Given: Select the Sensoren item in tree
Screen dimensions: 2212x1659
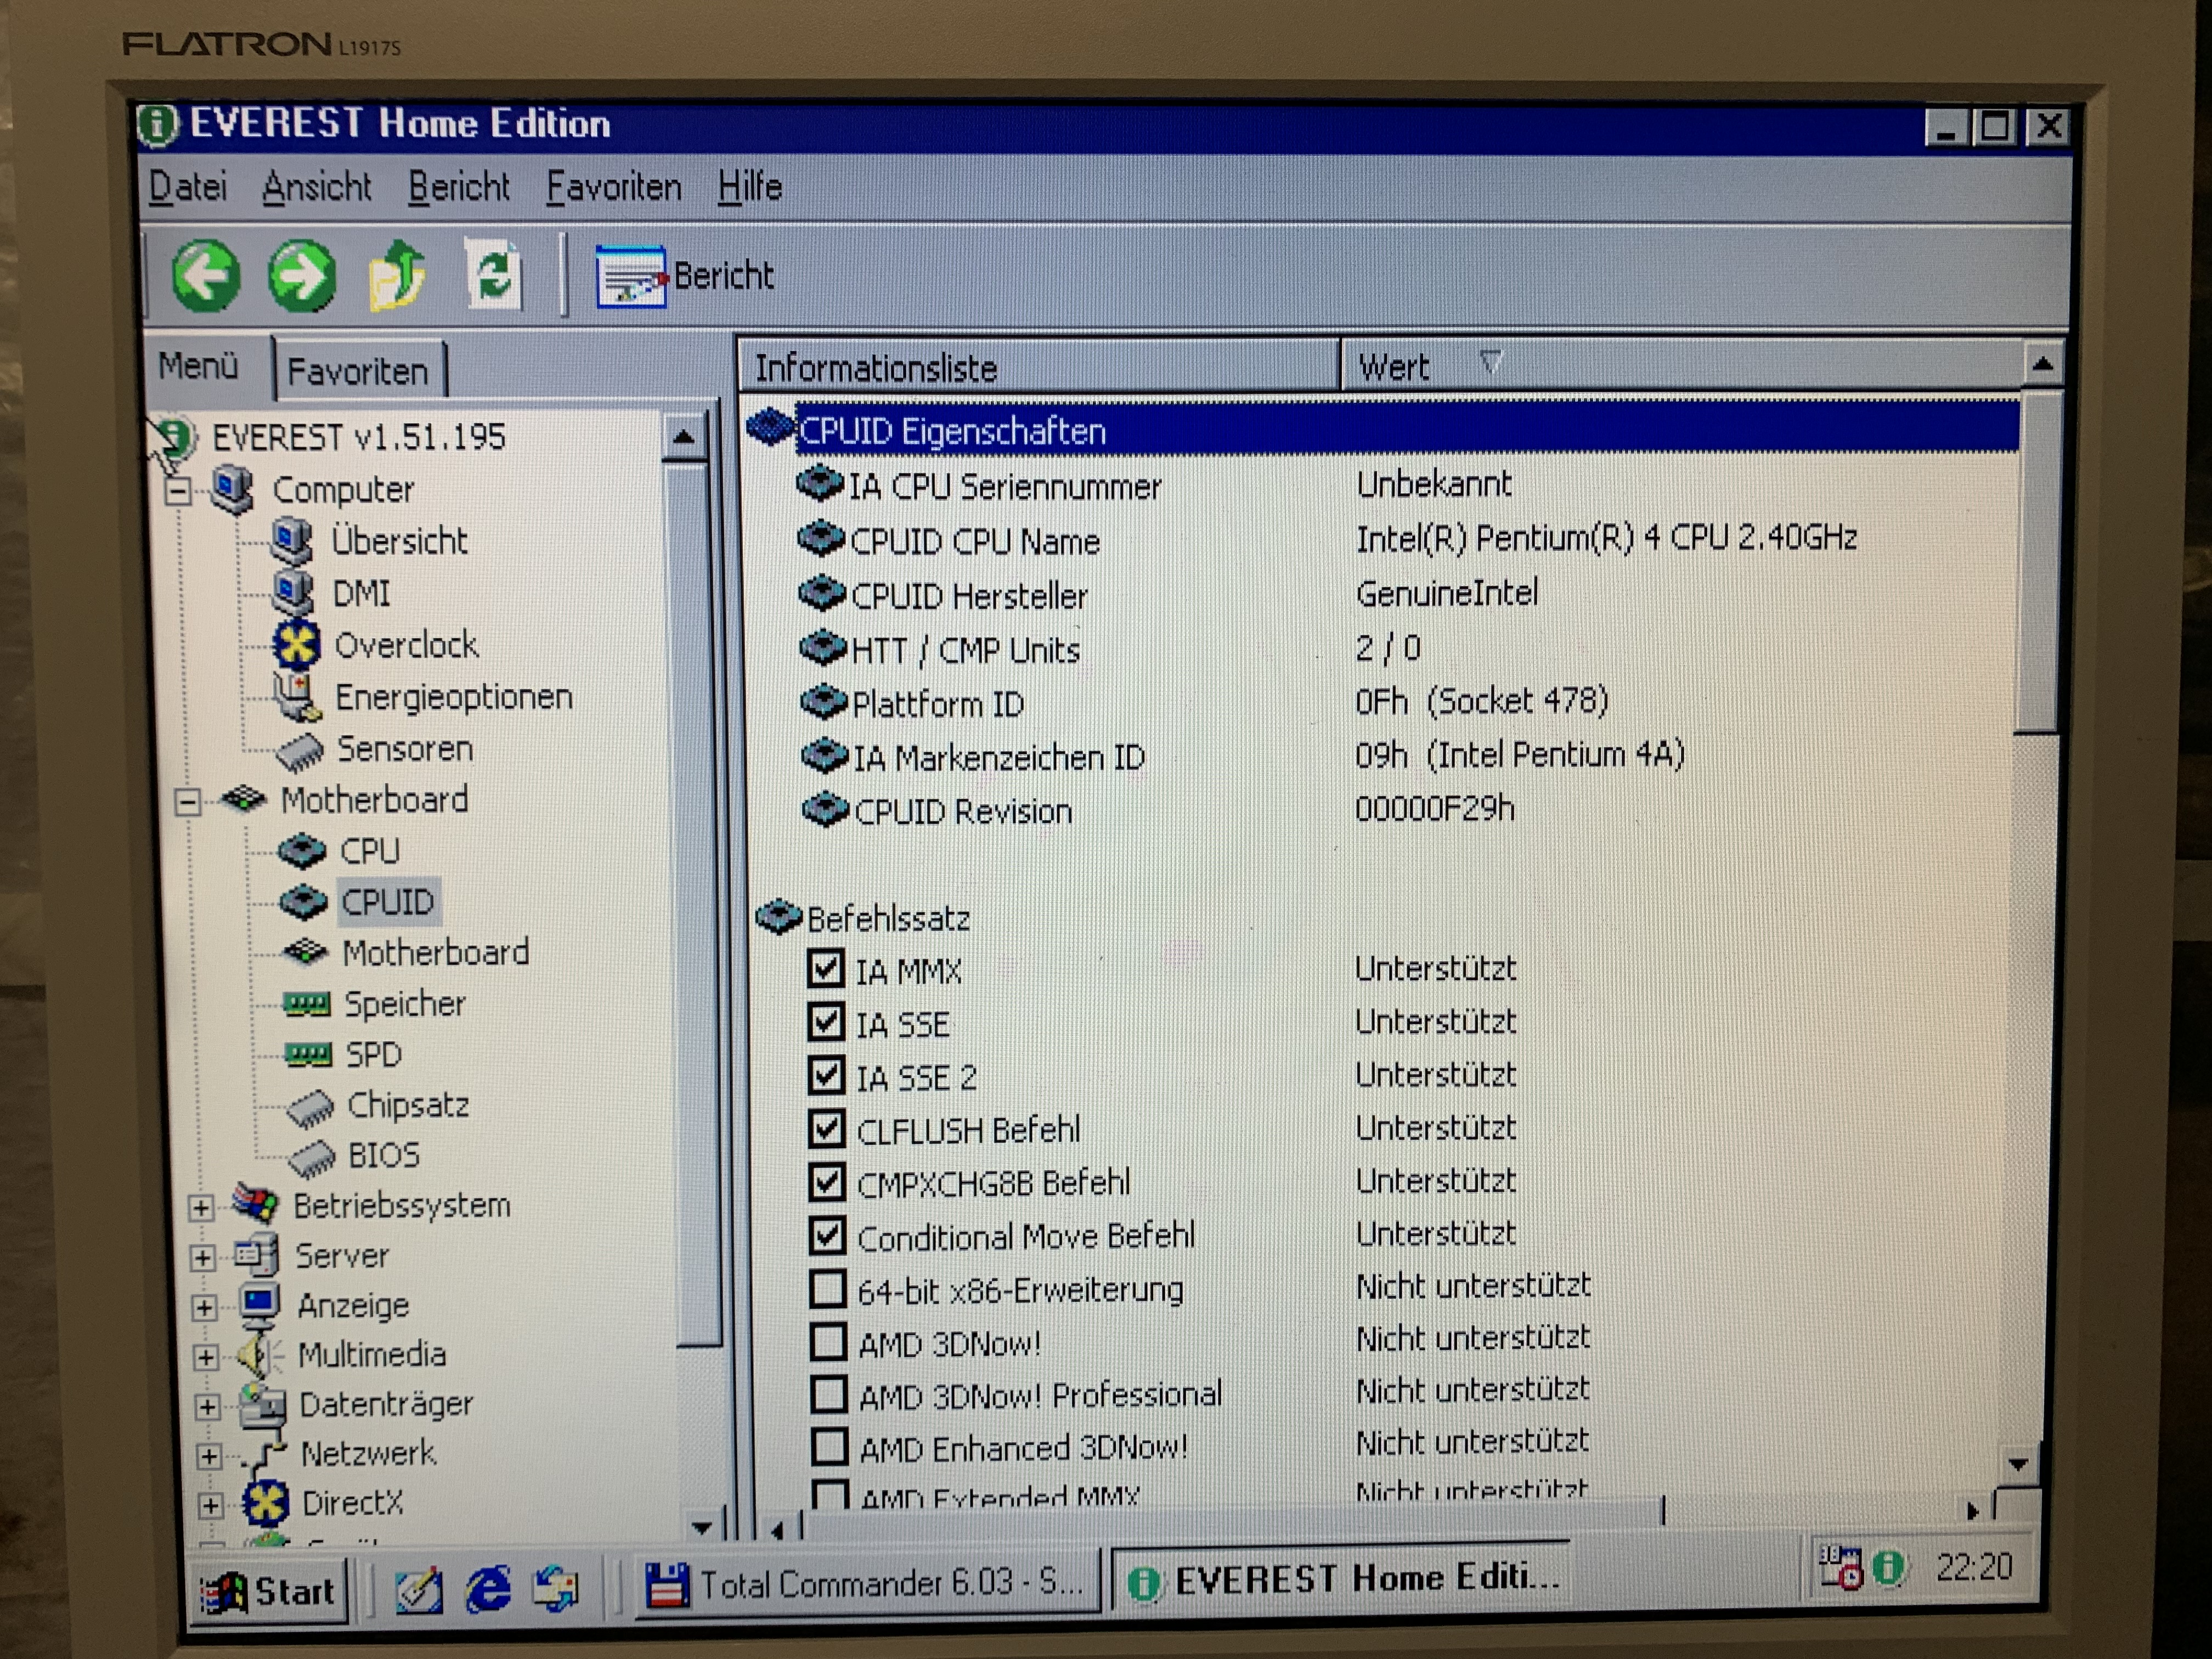Looking at the screenshot, I should point(404,749).
